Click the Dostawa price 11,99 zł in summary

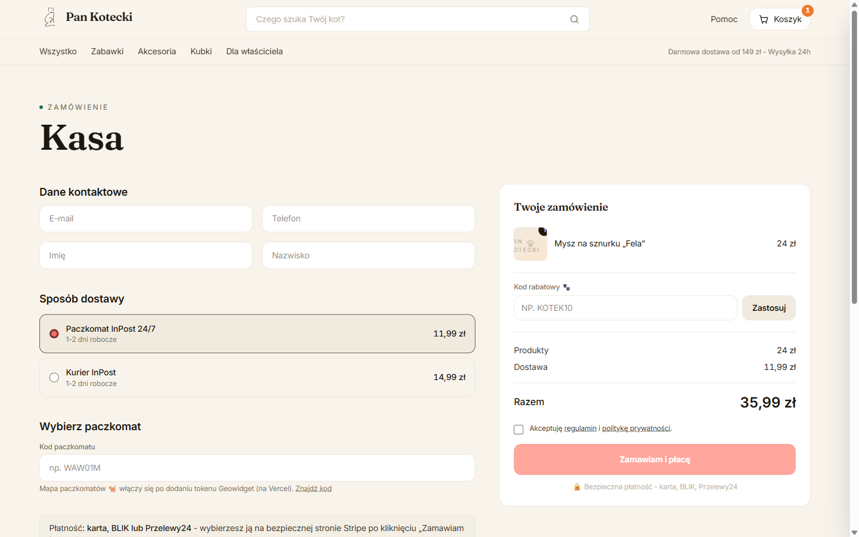[780, 367]
